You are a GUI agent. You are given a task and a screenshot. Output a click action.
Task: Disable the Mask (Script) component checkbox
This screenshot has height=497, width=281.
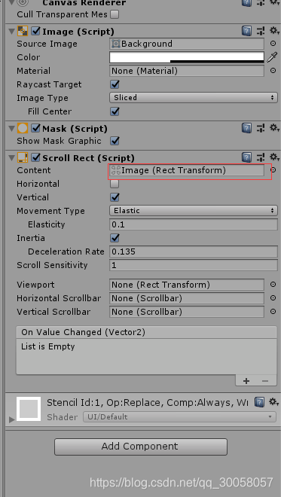click(36, 128)
